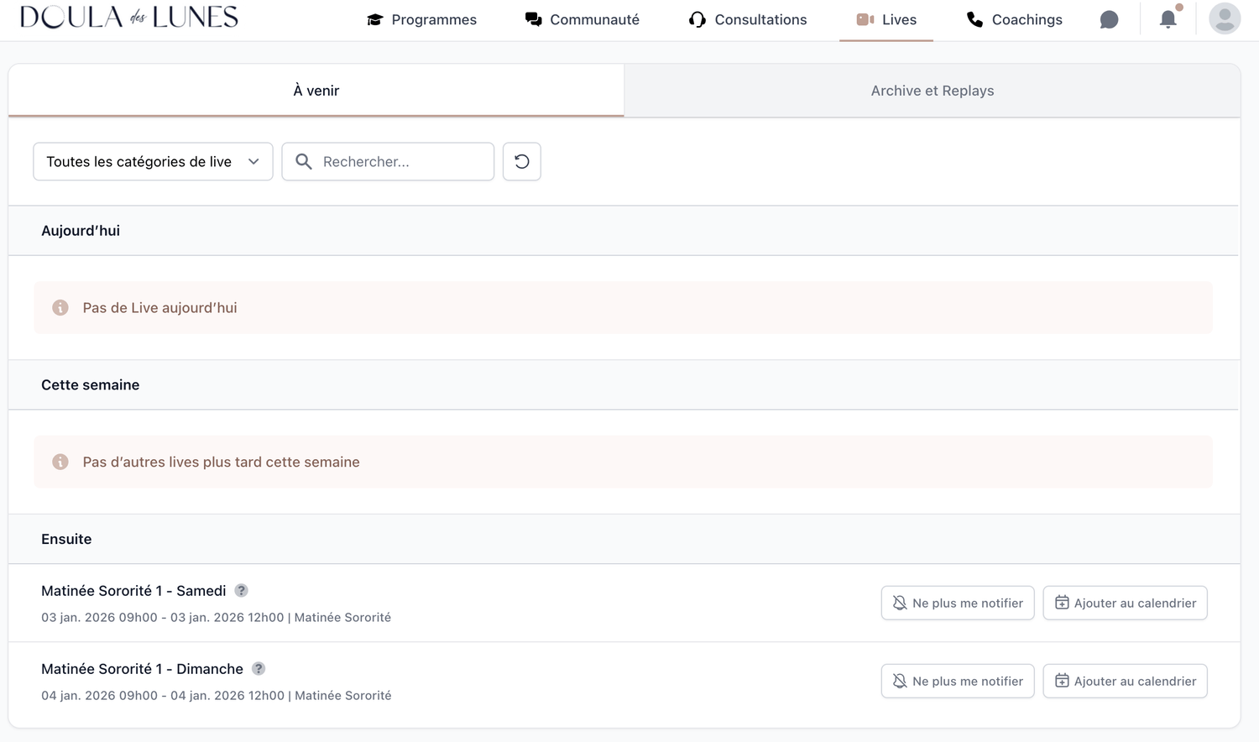The width and height of the screenshot is (1259, 742).
Task: Open the user profile avatar
Action: (x=1225, y=18)
